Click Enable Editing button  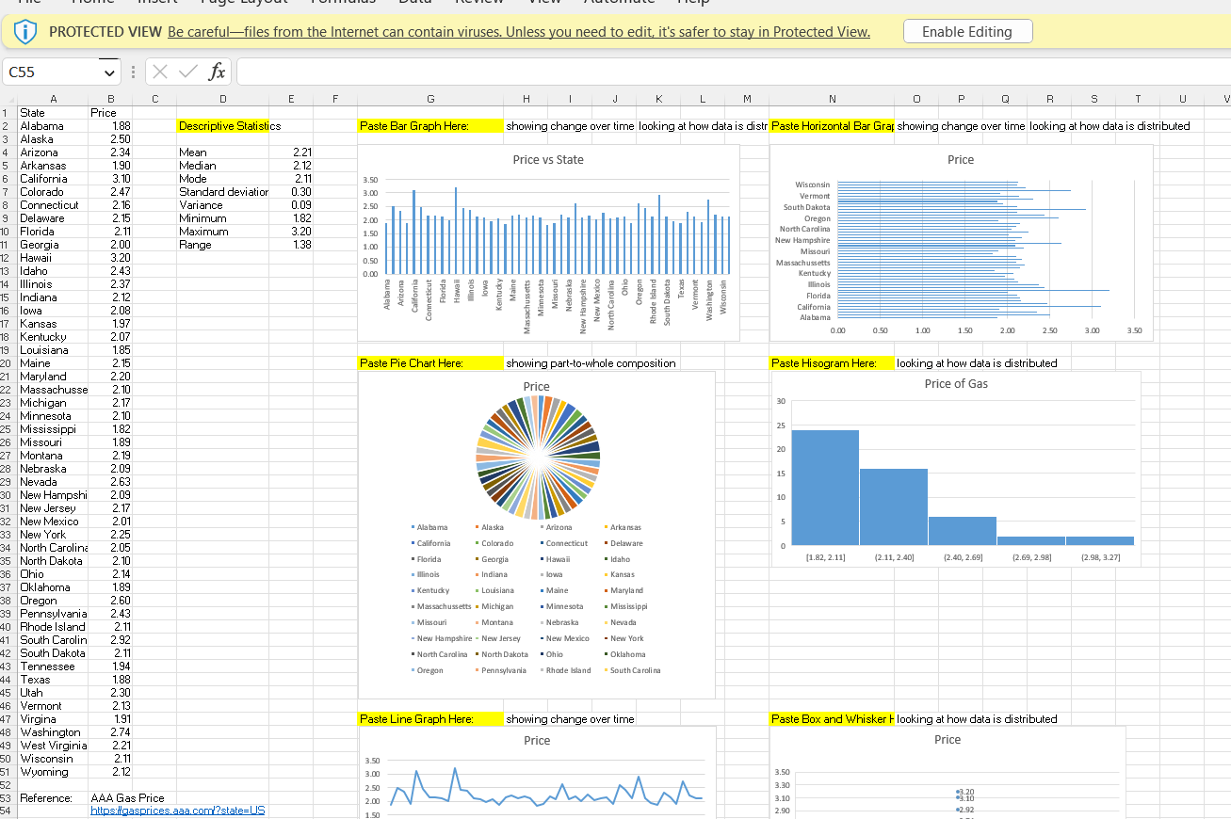967,32
